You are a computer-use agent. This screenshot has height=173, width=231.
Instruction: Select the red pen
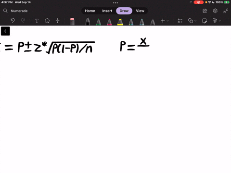[x=109, y=22]
